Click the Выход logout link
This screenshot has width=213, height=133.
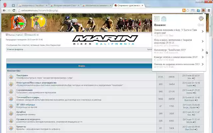(x=11, y=35)
